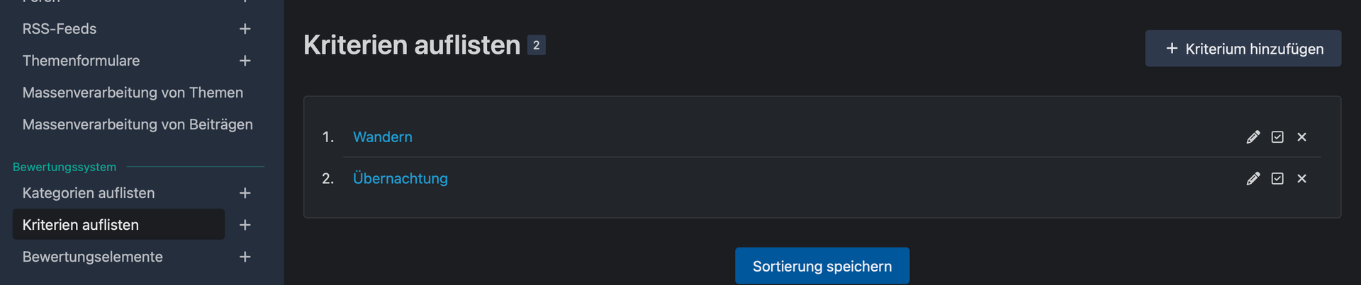Delete the Wandern criterion
1361x285 pixels.
point(1301,137)
